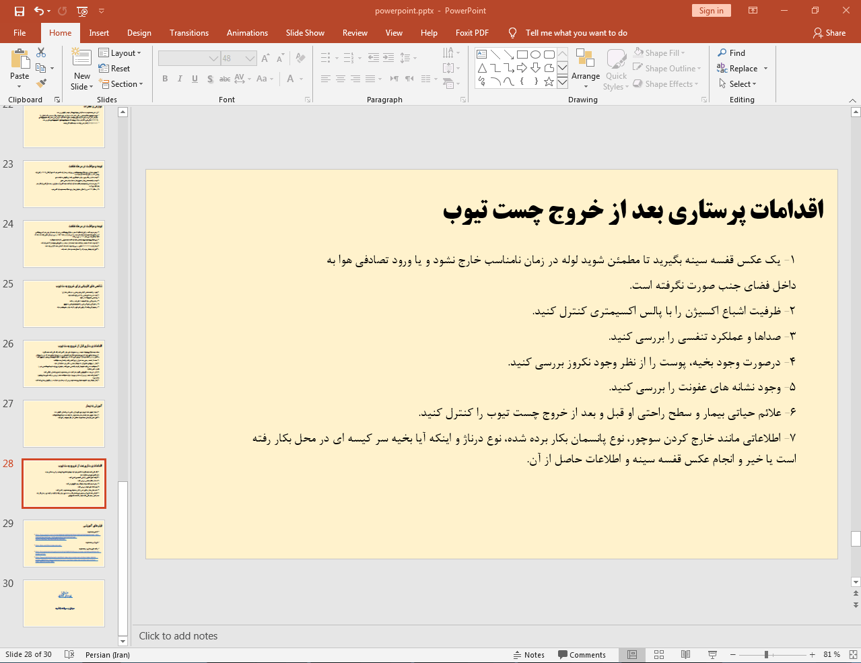Switch to Slide Sorter view
Image resolution: width=861 pixels, height=663 pixels.
pyautogui.click(x=659, y=655)
